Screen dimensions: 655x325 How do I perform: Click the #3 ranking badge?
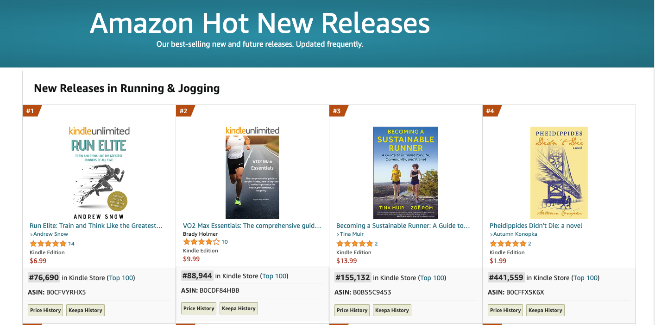click(x=336, y=110)
